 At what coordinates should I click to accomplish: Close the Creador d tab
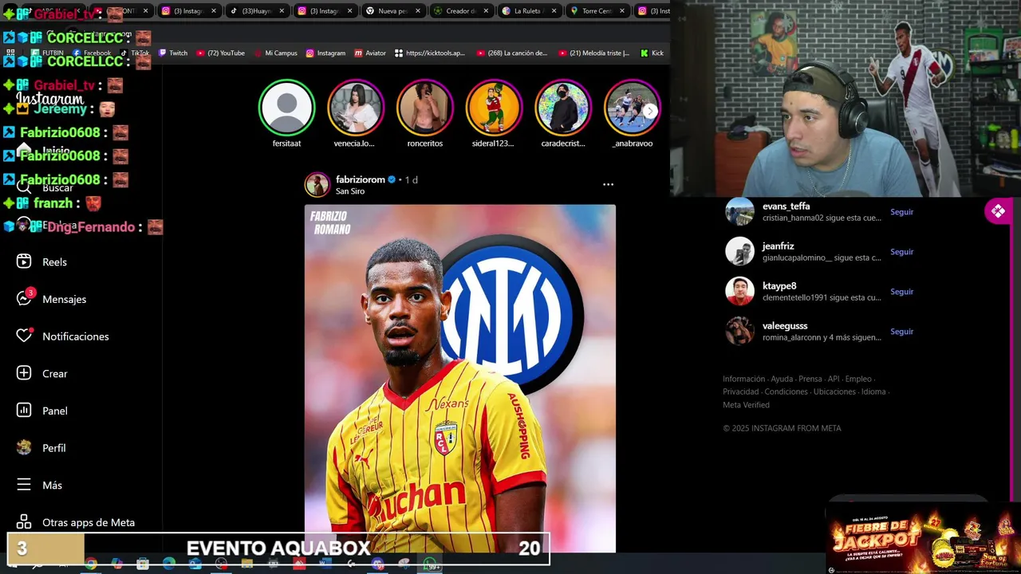[x=485, y=11]
